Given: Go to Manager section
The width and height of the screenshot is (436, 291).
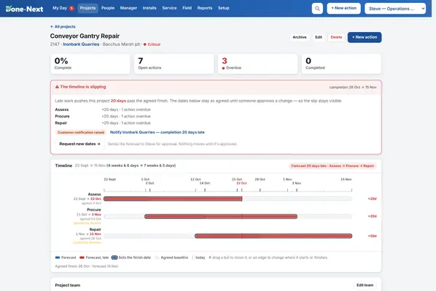Looking at the screenshot, I should [x=128, y=8].
